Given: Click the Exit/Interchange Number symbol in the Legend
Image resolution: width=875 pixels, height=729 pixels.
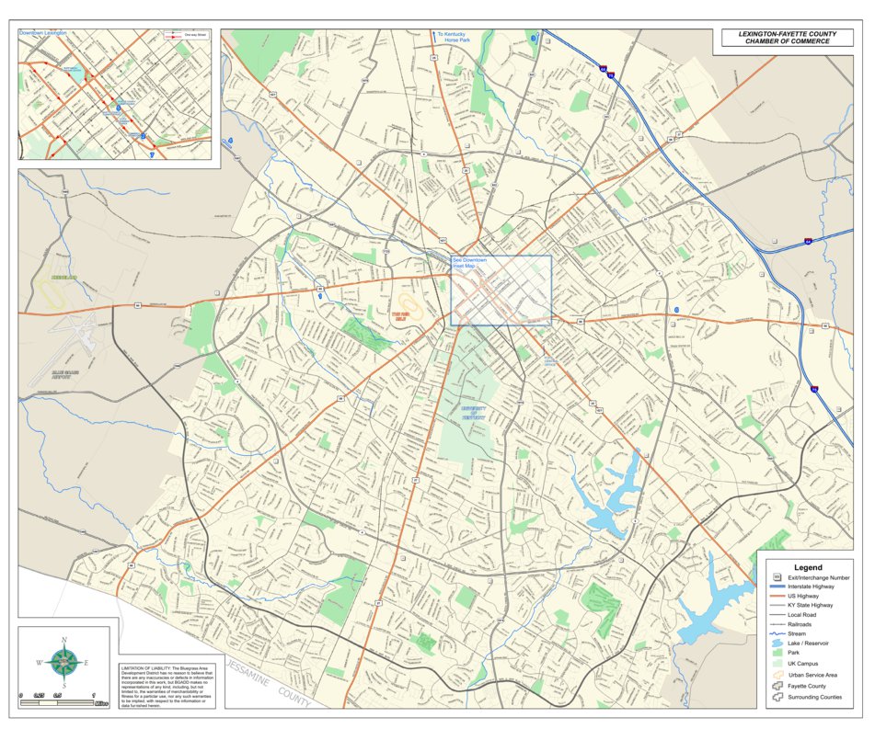Looking at the screenshot, I should coord(777,577).
